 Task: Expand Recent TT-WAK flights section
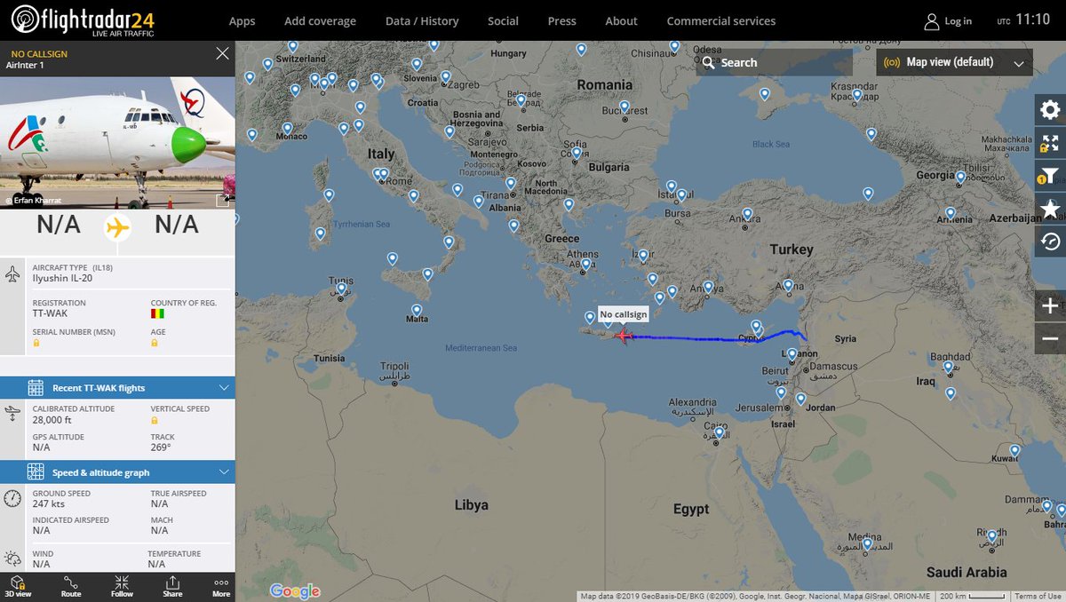(x=117, y=388)
